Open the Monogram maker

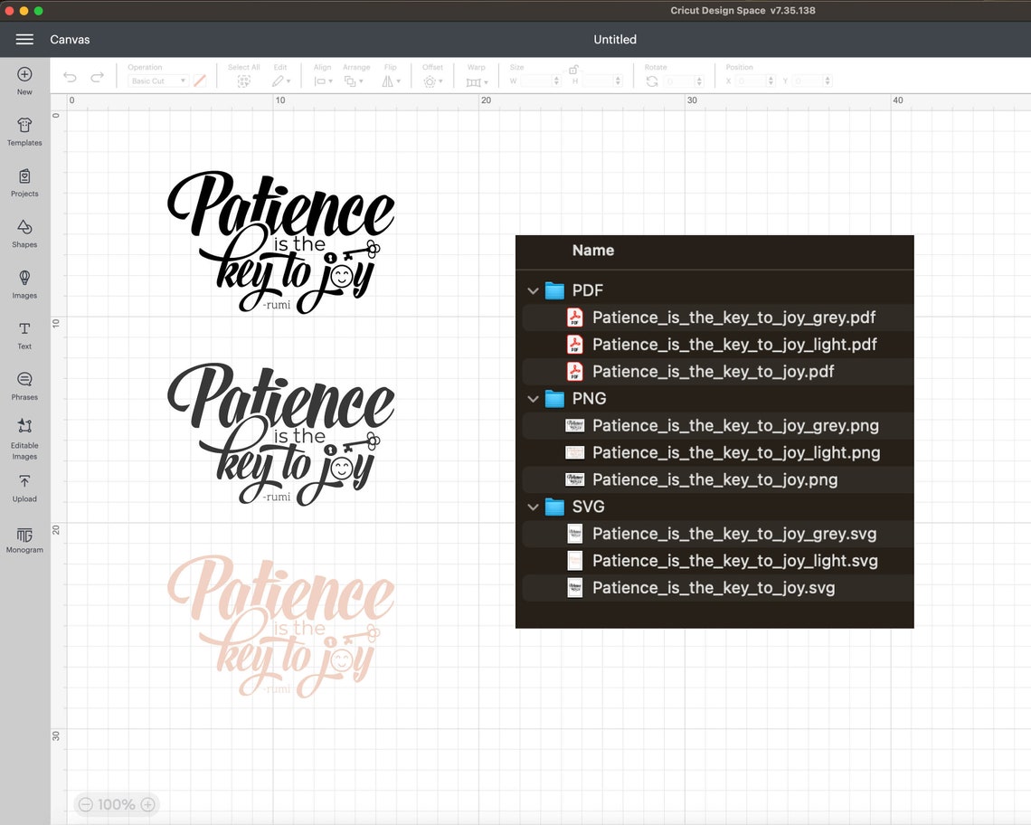click(24, 539)
